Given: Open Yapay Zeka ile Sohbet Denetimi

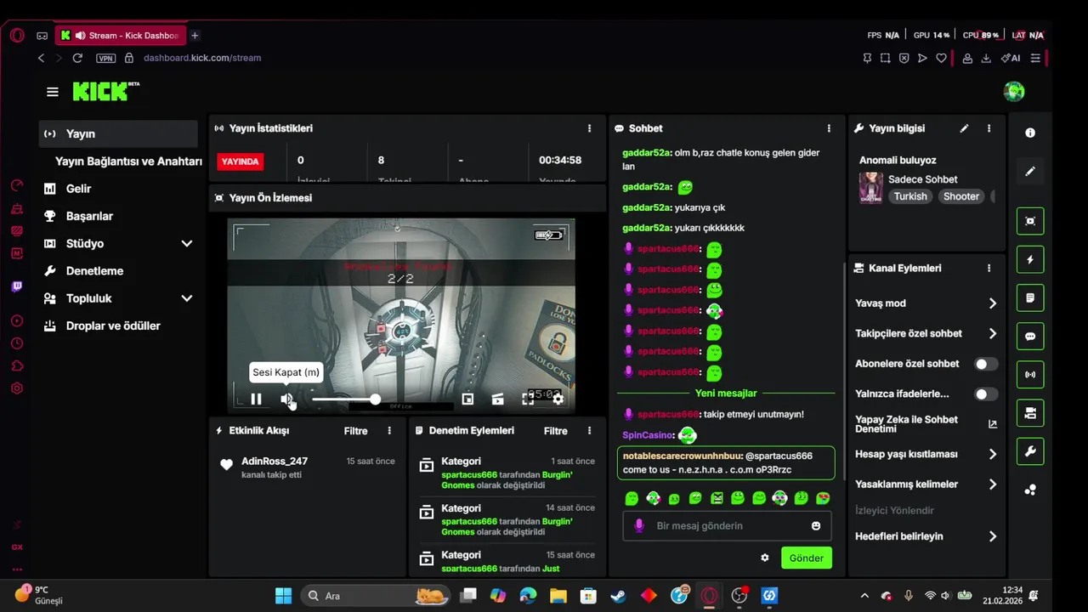Looking at the screenshot, I should click(x=926, y=424).
